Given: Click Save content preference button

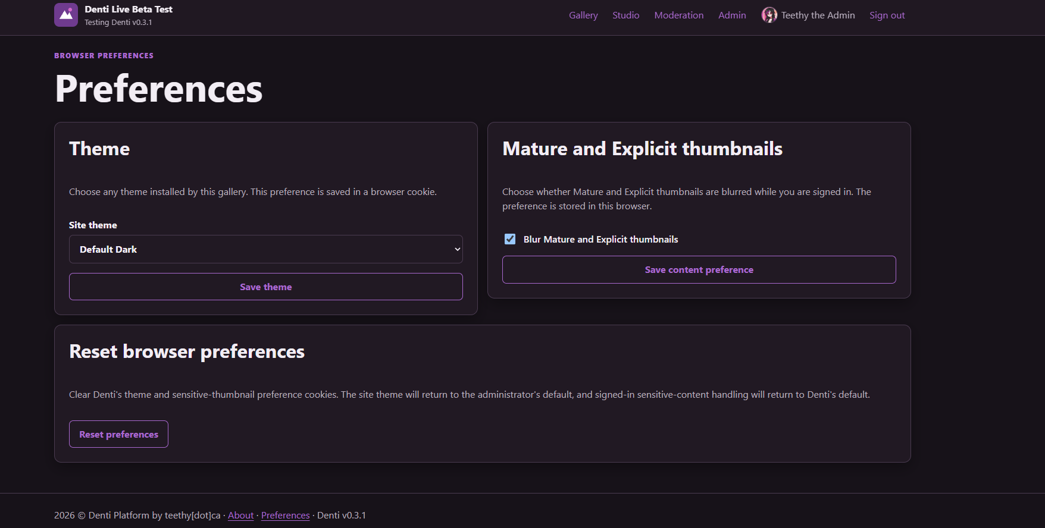Looking at the screenshot, I should click(x=699, y=269).
